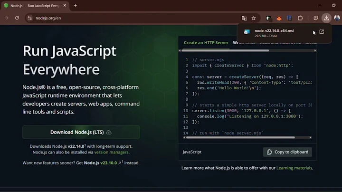
Task: Show the download in folder icon
Action: pos(322,32)
